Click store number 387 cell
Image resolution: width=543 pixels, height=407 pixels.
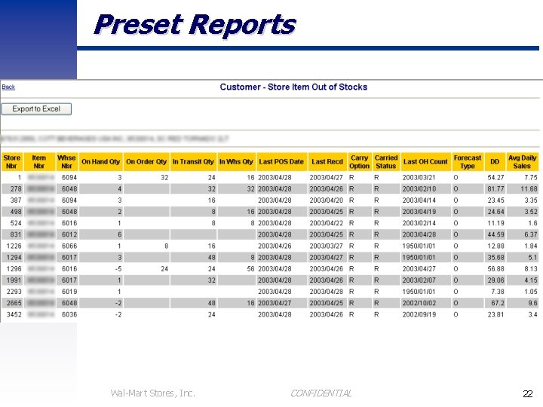coord(12,200)
